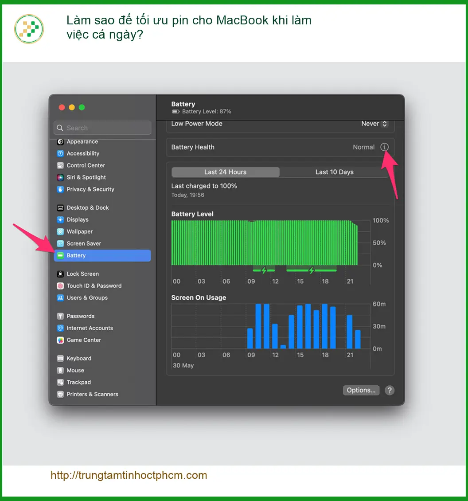Click the Touch ID fingerprint icon
Image resolution: width=468 pixels, height=501 pixels.
point(60,286)
